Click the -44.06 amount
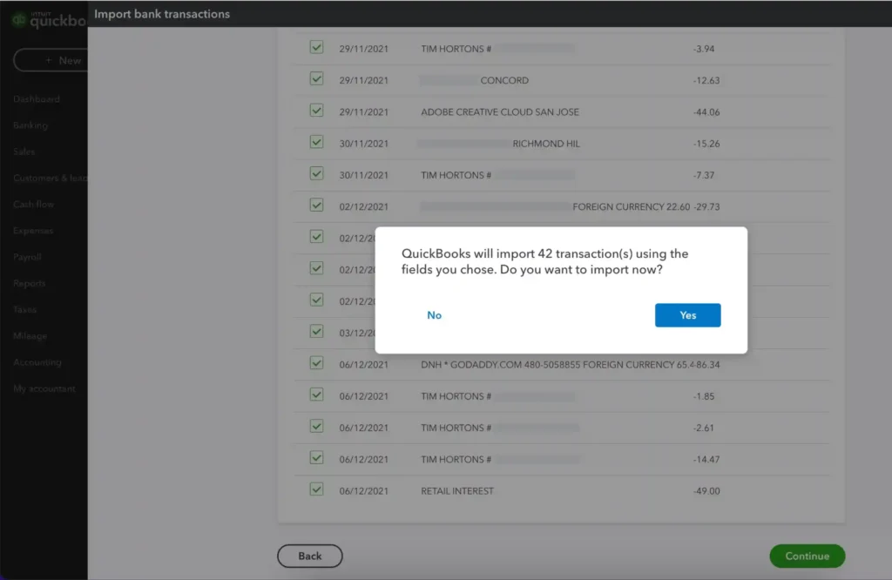Image resolution: width=892 pixels, height=580 pixels. [706, 112]
